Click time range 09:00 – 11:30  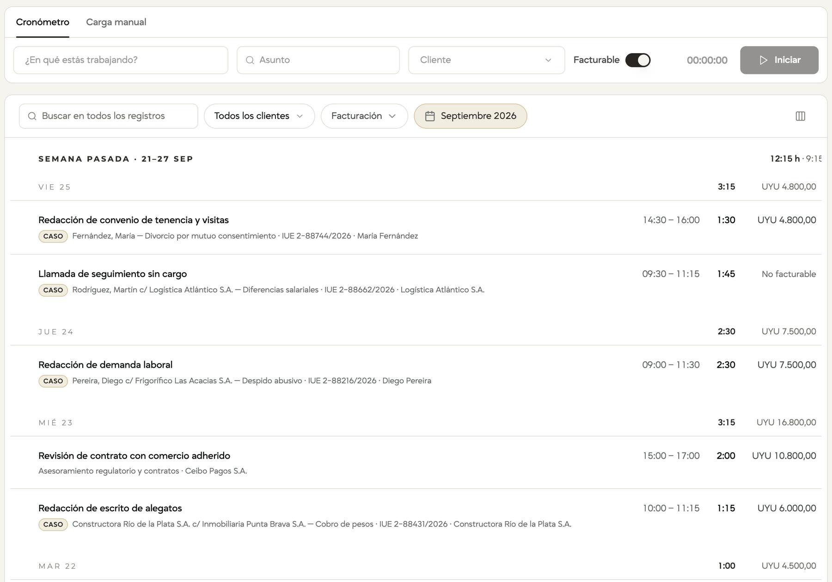point(671,365)
